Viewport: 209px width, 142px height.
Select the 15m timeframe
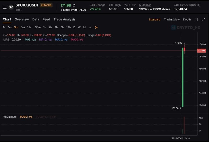tap(30, 27)
